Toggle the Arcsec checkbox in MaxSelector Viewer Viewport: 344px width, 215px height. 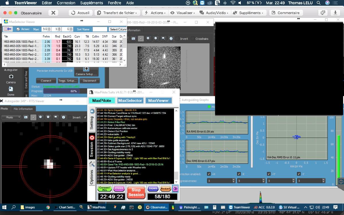(x=18, y=29)
